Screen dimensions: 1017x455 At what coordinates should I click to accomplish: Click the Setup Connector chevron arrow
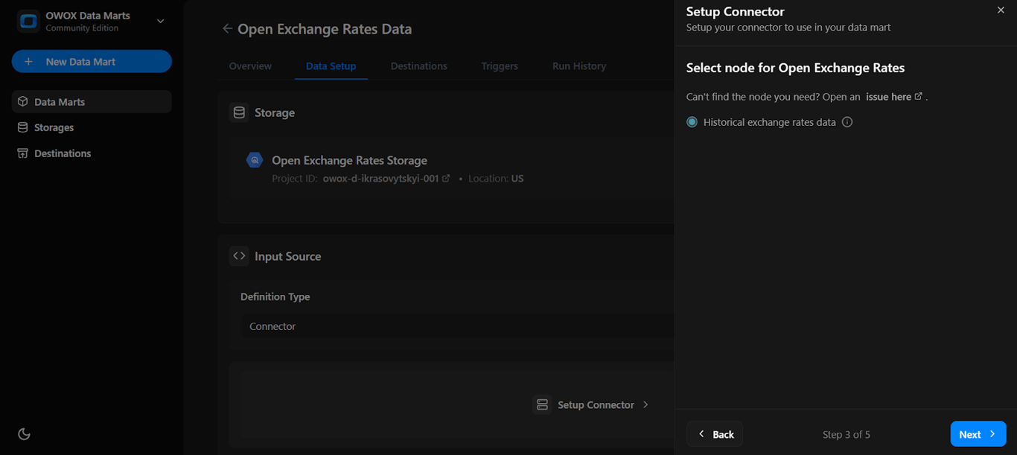point(645,405)
